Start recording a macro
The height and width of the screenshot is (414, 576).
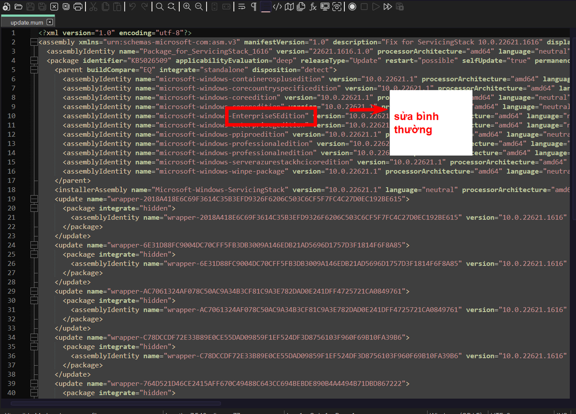352,7
